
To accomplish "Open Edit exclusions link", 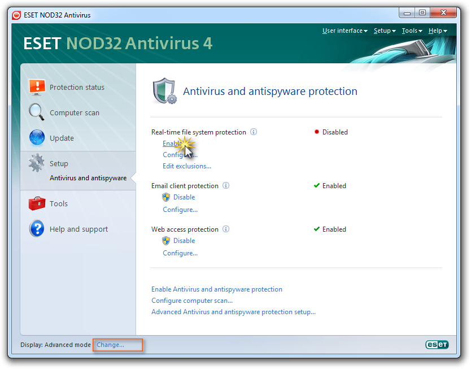I will (187, 166).
